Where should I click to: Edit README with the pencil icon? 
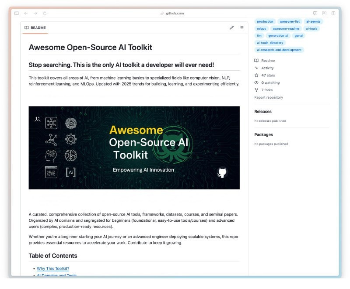pos(232,28)
